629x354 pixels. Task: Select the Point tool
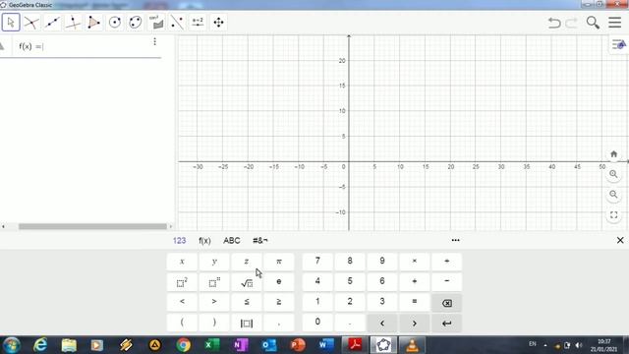pyautogui.click(x=31, y=22)
